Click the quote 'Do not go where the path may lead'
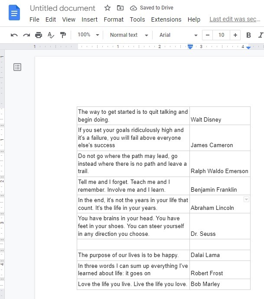 [132, 164]
